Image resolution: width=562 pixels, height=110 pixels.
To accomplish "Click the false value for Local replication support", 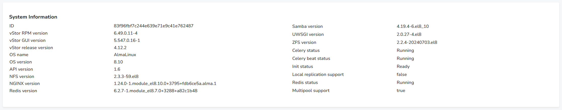I will click(401, 74).
